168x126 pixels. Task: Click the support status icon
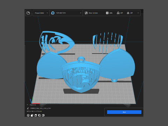(x=118, y=13)
